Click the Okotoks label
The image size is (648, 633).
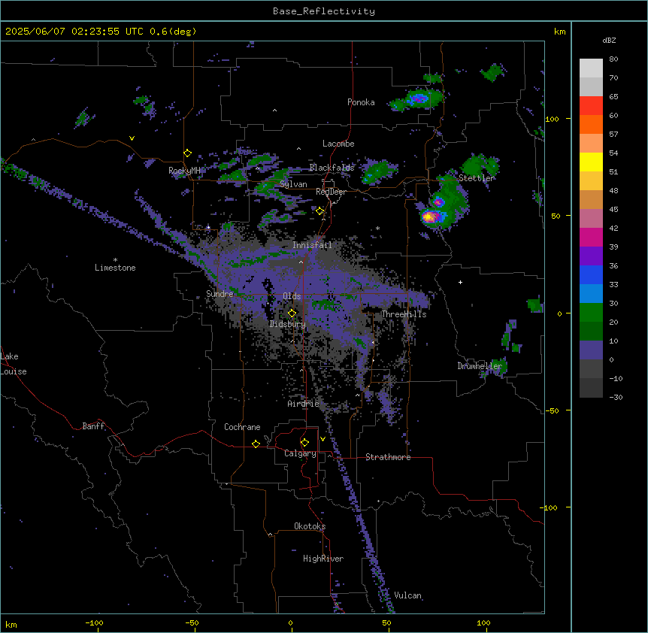[x=310, y=526]
